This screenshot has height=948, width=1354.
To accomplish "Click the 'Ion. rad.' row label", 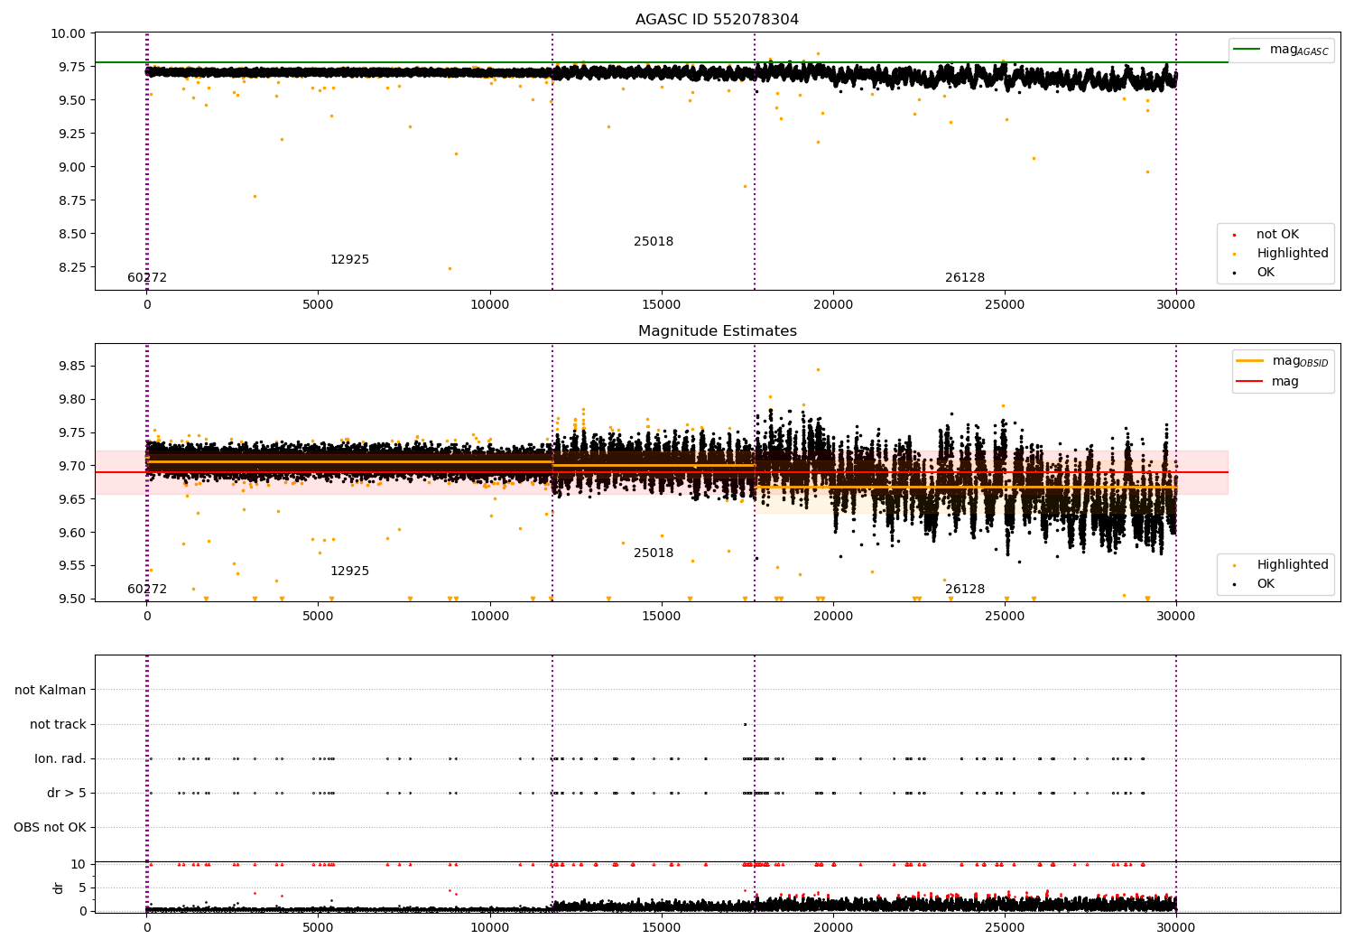I will (x=60, y=759).
